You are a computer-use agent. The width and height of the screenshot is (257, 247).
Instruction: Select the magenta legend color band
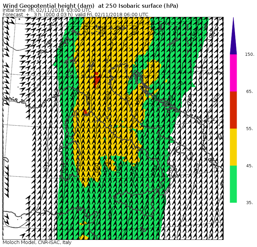click(x=233, y=73)
